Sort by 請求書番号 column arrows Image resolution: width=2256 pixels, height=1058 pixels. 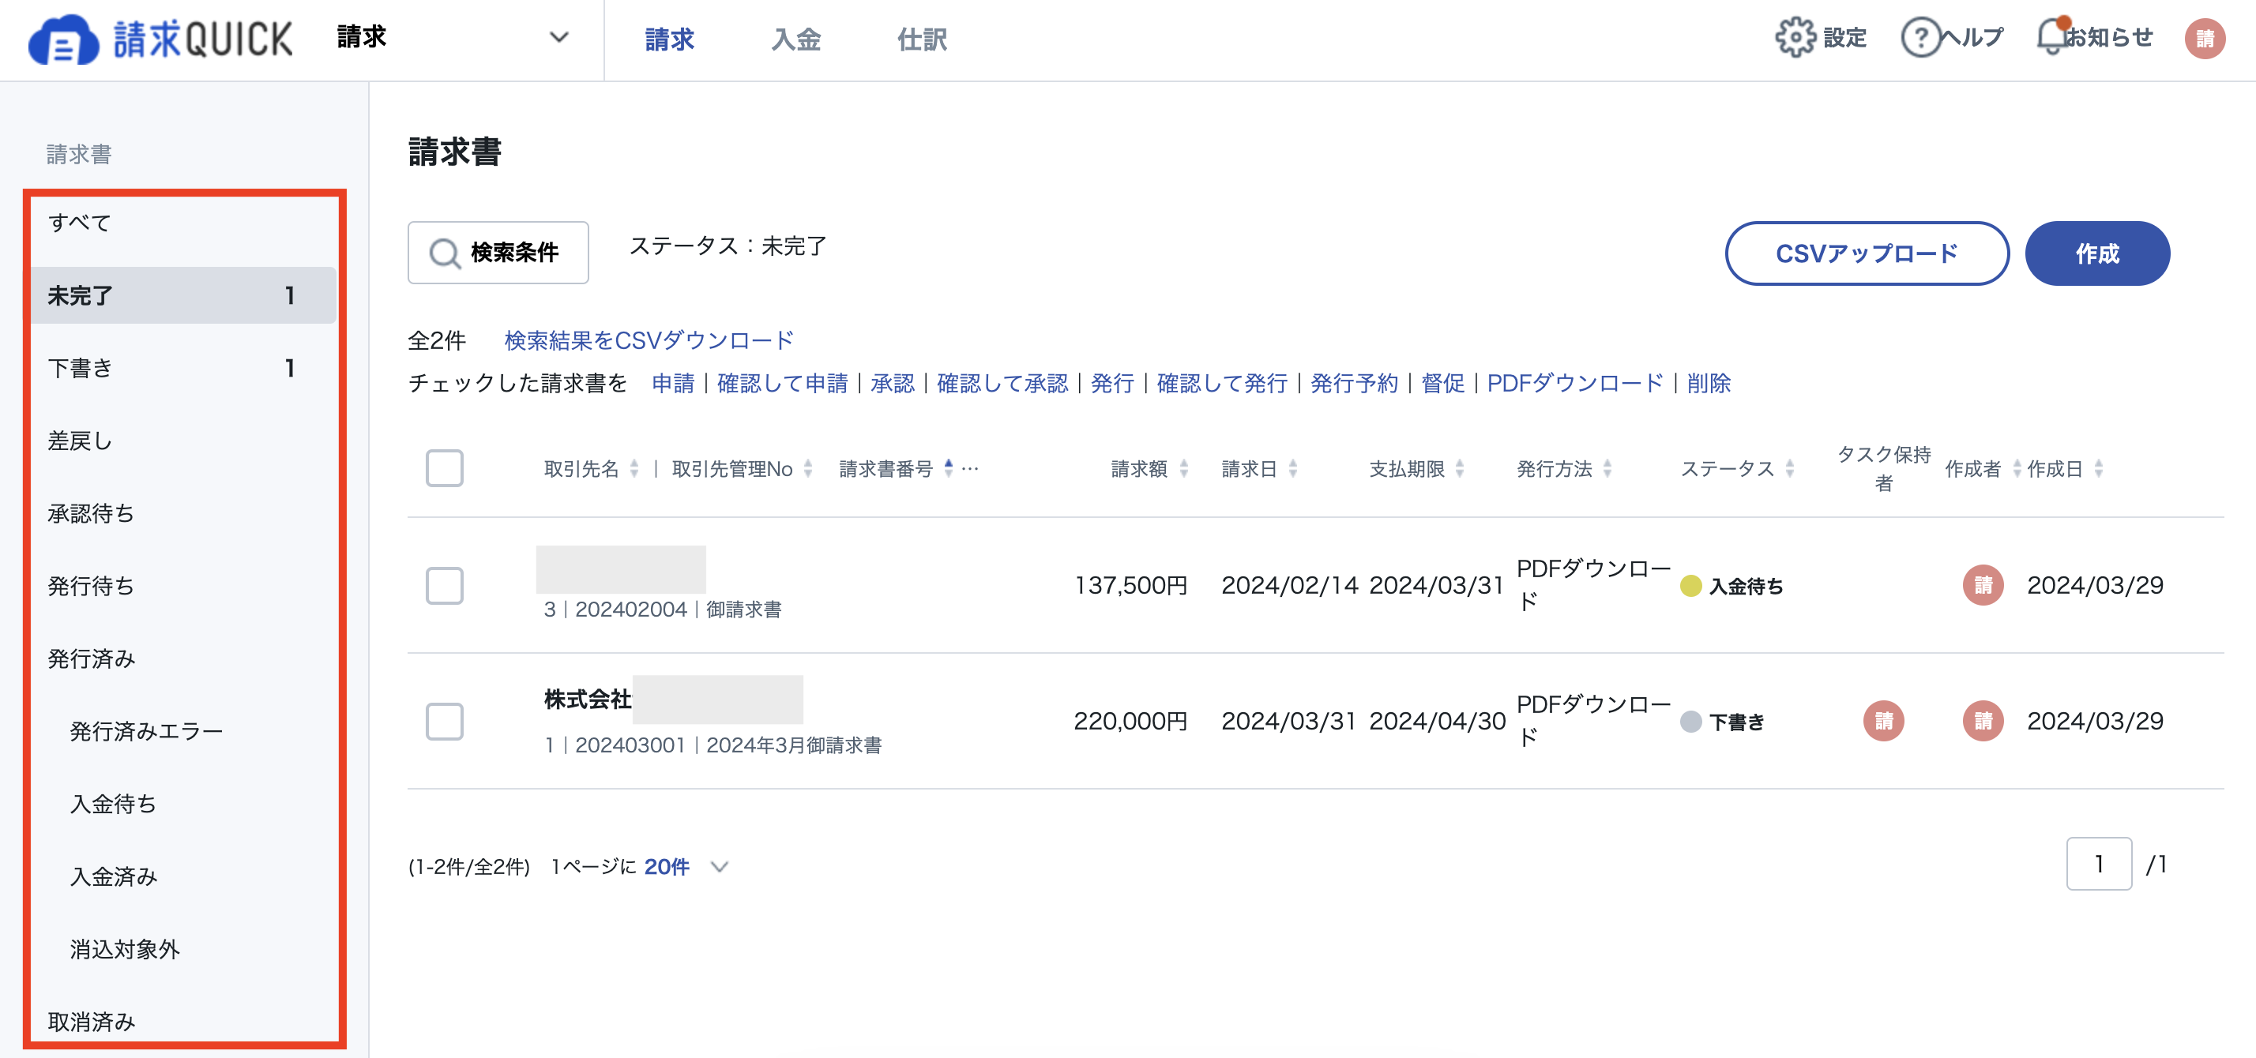948,469
